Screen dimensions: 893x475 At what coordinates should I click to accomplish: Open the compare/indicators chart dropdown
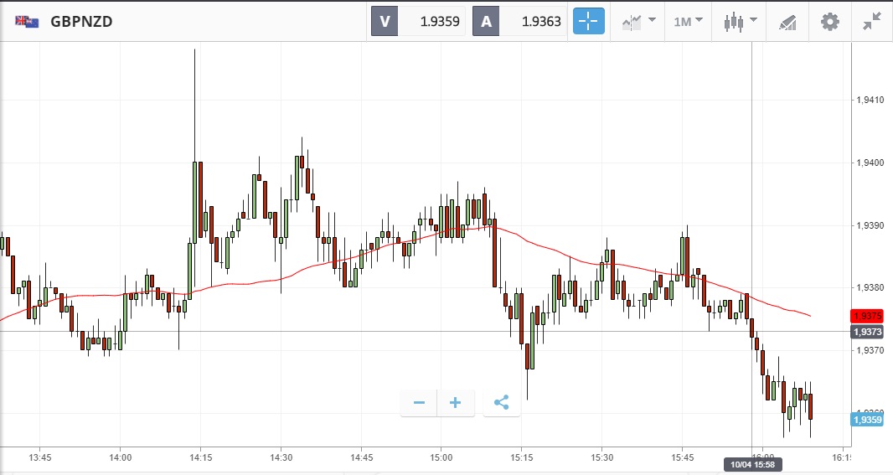pyautogui.click(x=638, y=22)
